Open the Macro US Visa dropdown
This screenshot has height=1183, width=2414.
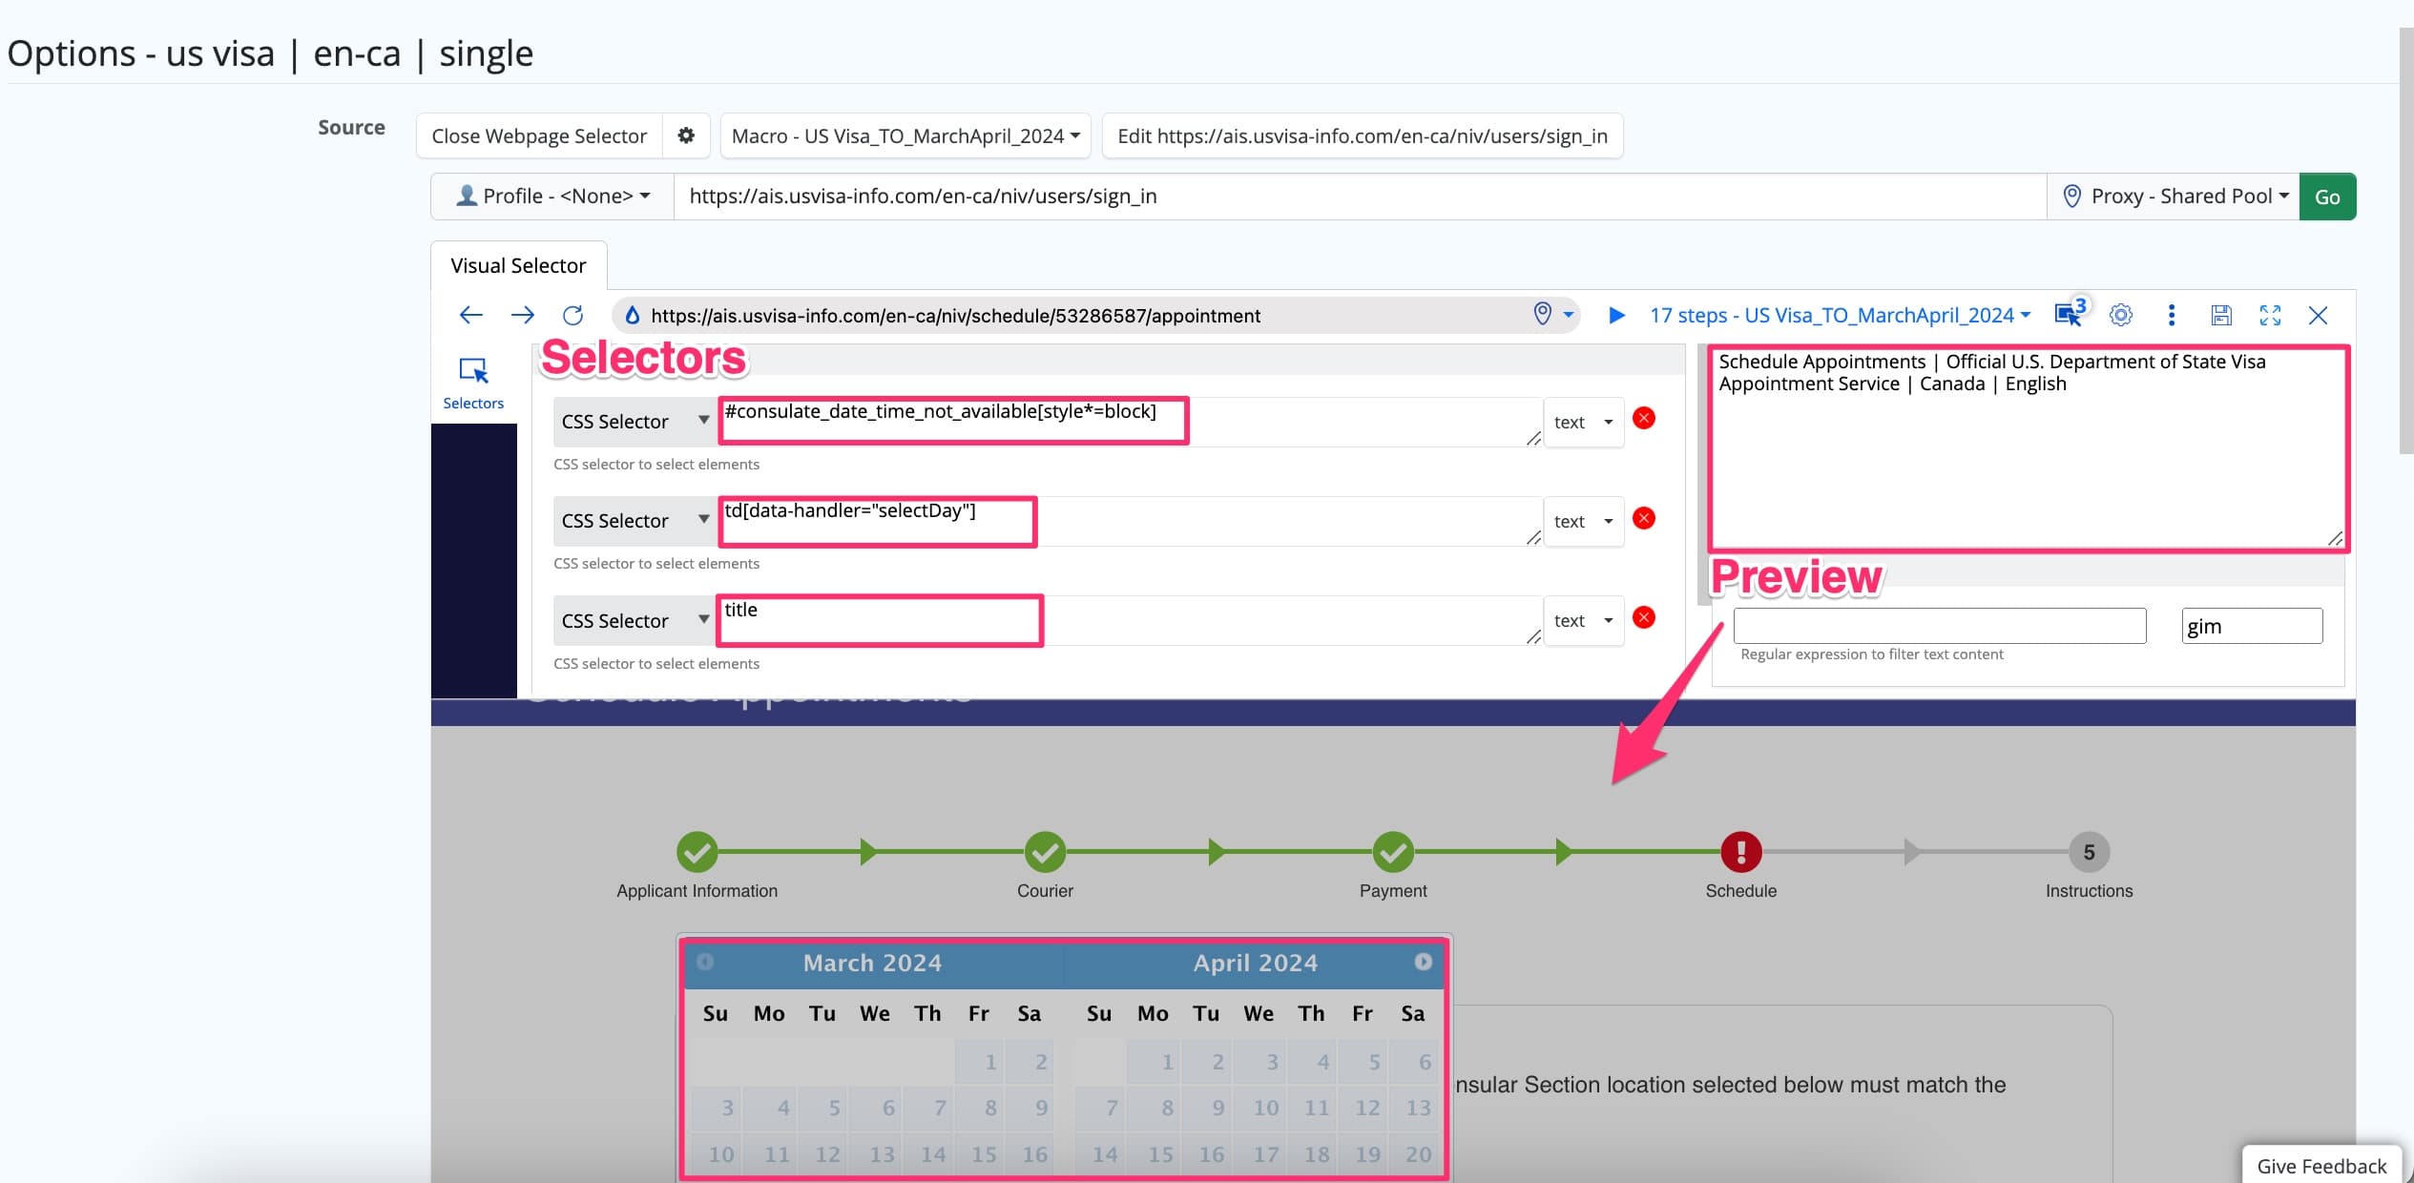905,135
